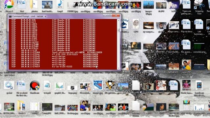Select the Vancouver Canucks logo image
This screenshot has height=118, width=210.
click(x=125, y=24)
